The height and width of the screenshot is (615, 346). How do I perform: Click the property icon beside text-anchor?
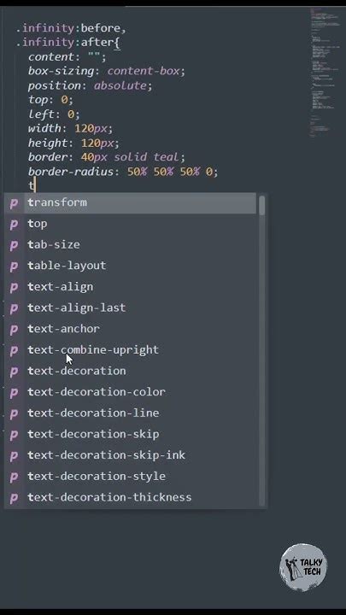[15, 330]
